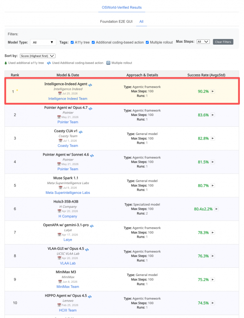244x318 pixels.
Task: Click calendar icon next to Apr 17, 2026
Action: (59, 235)
